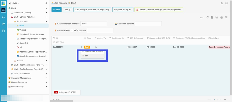This screenshot has width=232, height=102.
Task: Click the Customer PO/COC Ref# filter field
Action: [100, 30]
